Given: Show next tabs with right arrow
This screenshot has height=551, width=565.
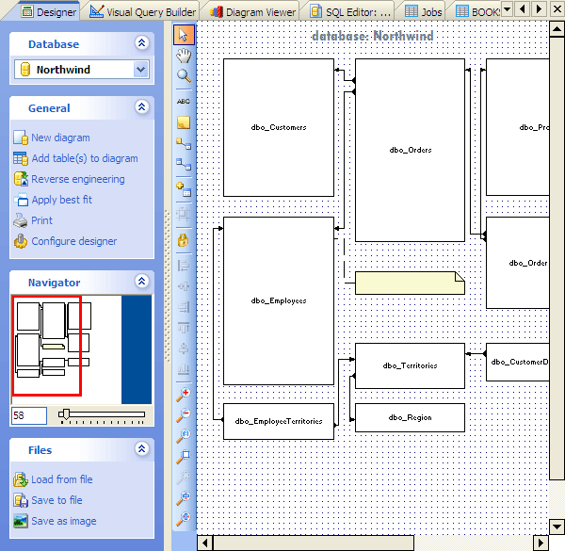Looking at the screenshot, I should coord(539,9).
